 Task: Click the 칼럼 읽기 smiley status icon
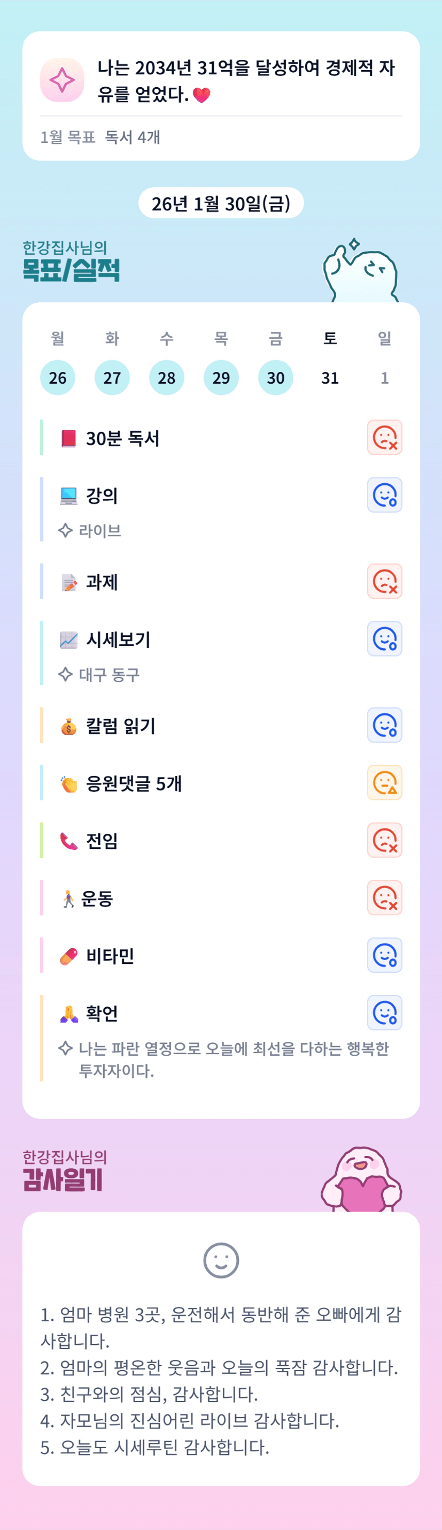point(384,725)
